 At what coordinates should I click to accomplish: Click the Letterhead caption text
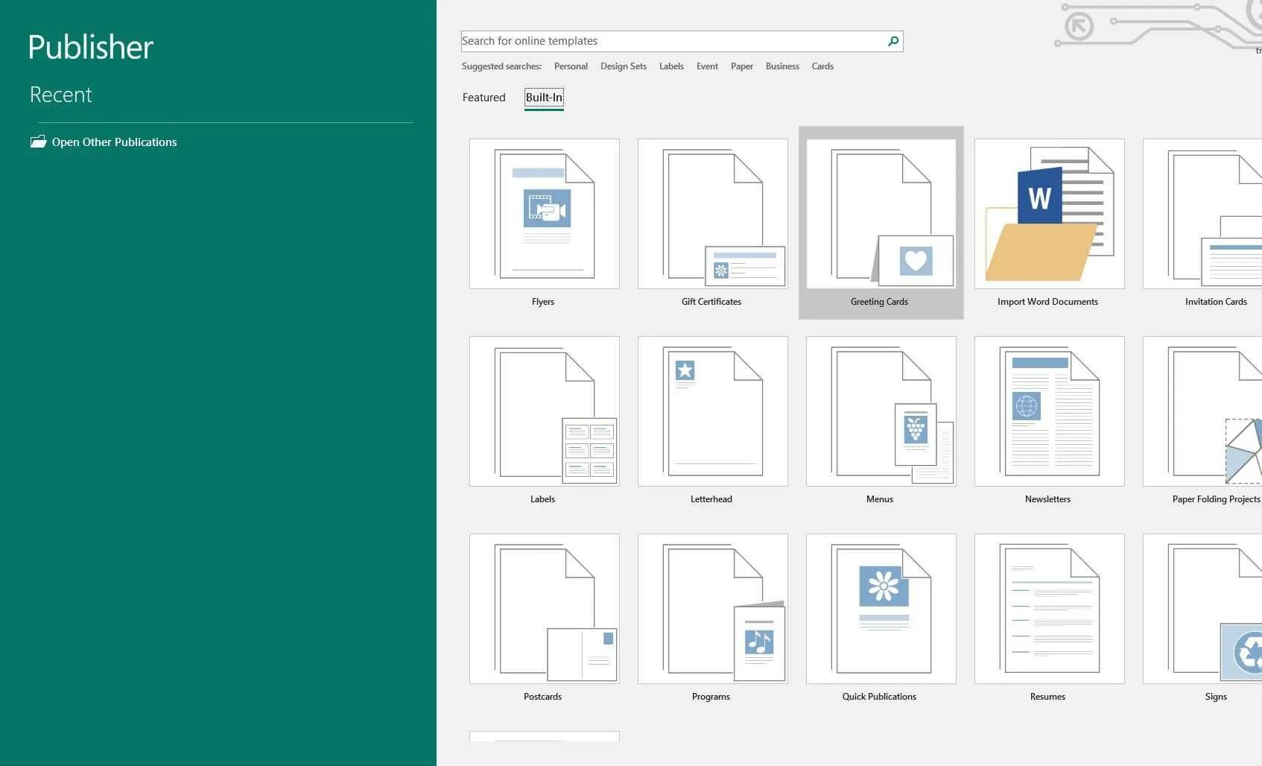point(711,499)
